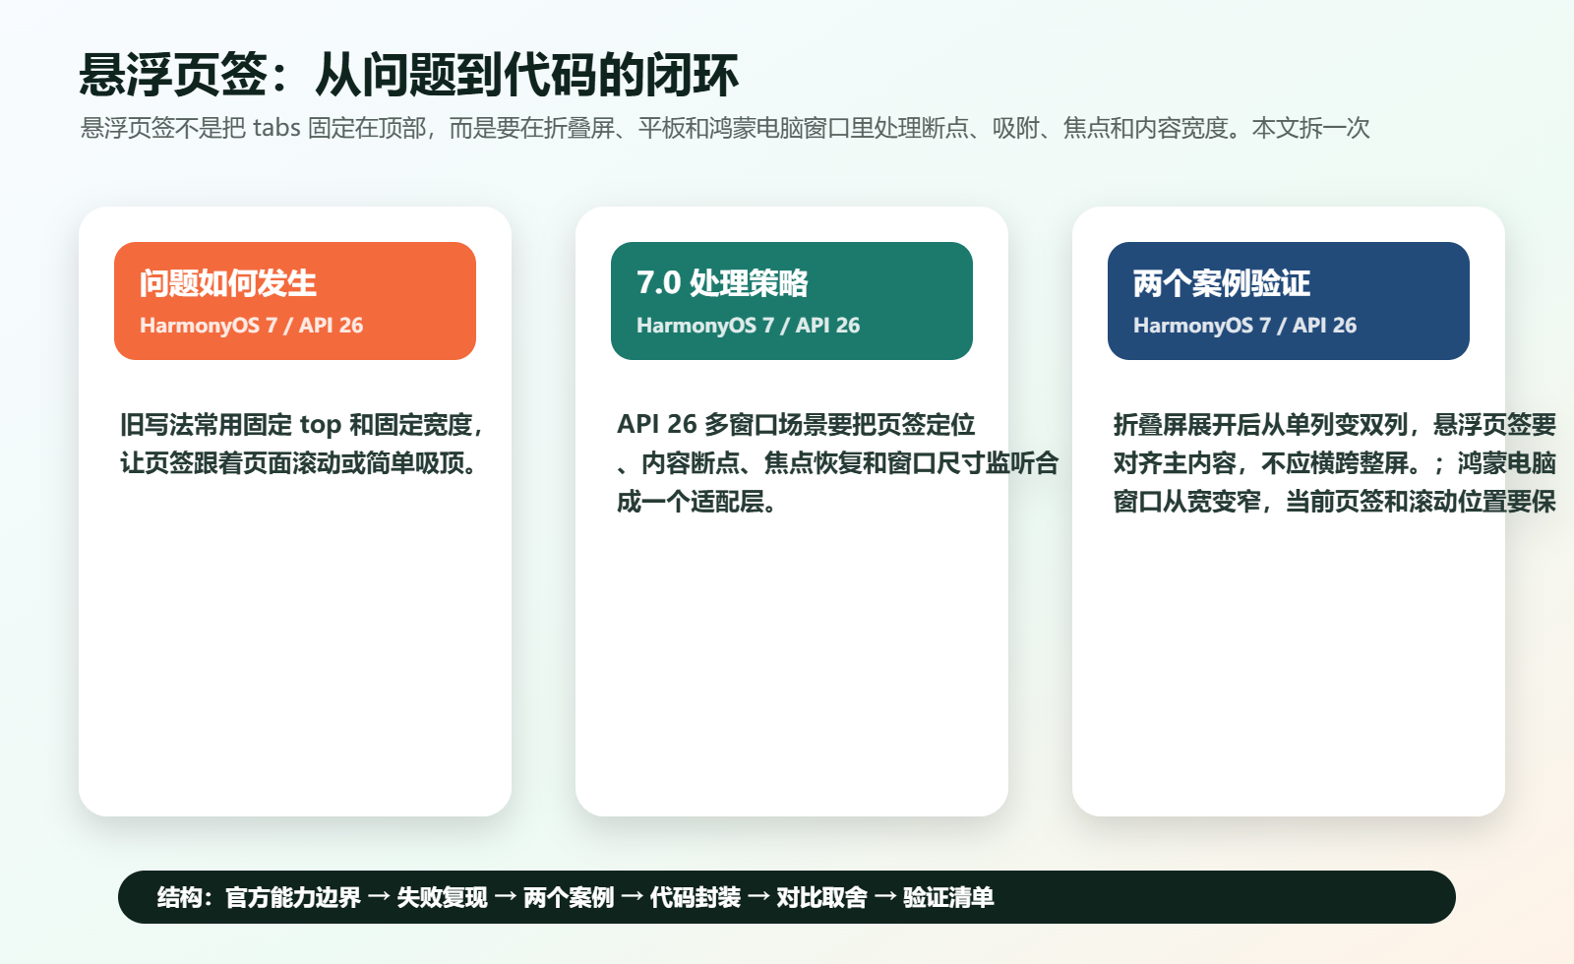
Task: Click the paragraph starting 旧写法常用固定 top
Action: point(304,444)
